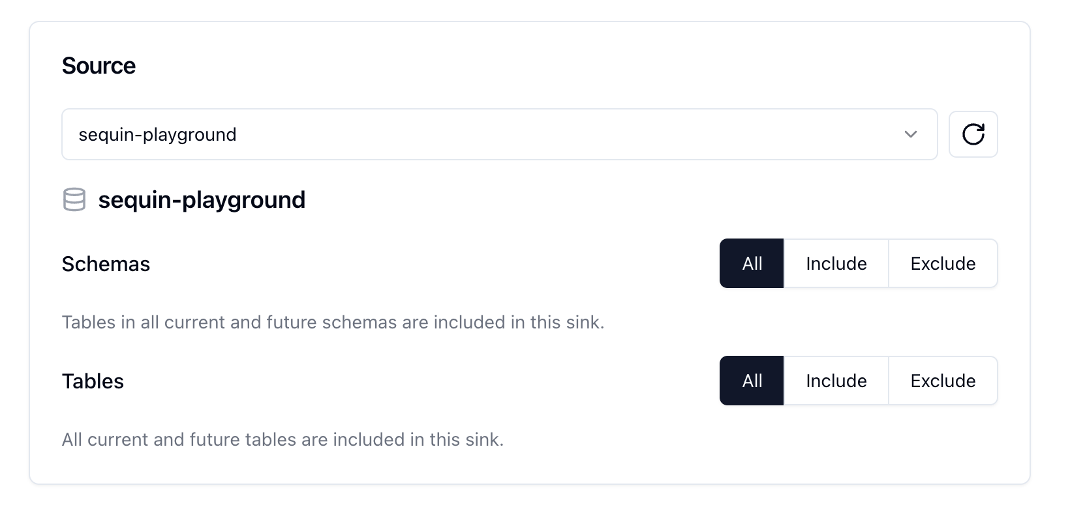
Task: Click the selected sequin-playground value in the combo box
Action: point(158,135)
